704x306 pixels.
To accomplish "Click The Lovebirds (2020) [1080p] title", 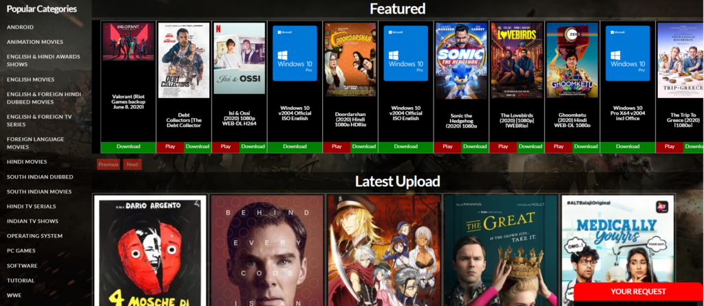I will [x=517, y=120].
